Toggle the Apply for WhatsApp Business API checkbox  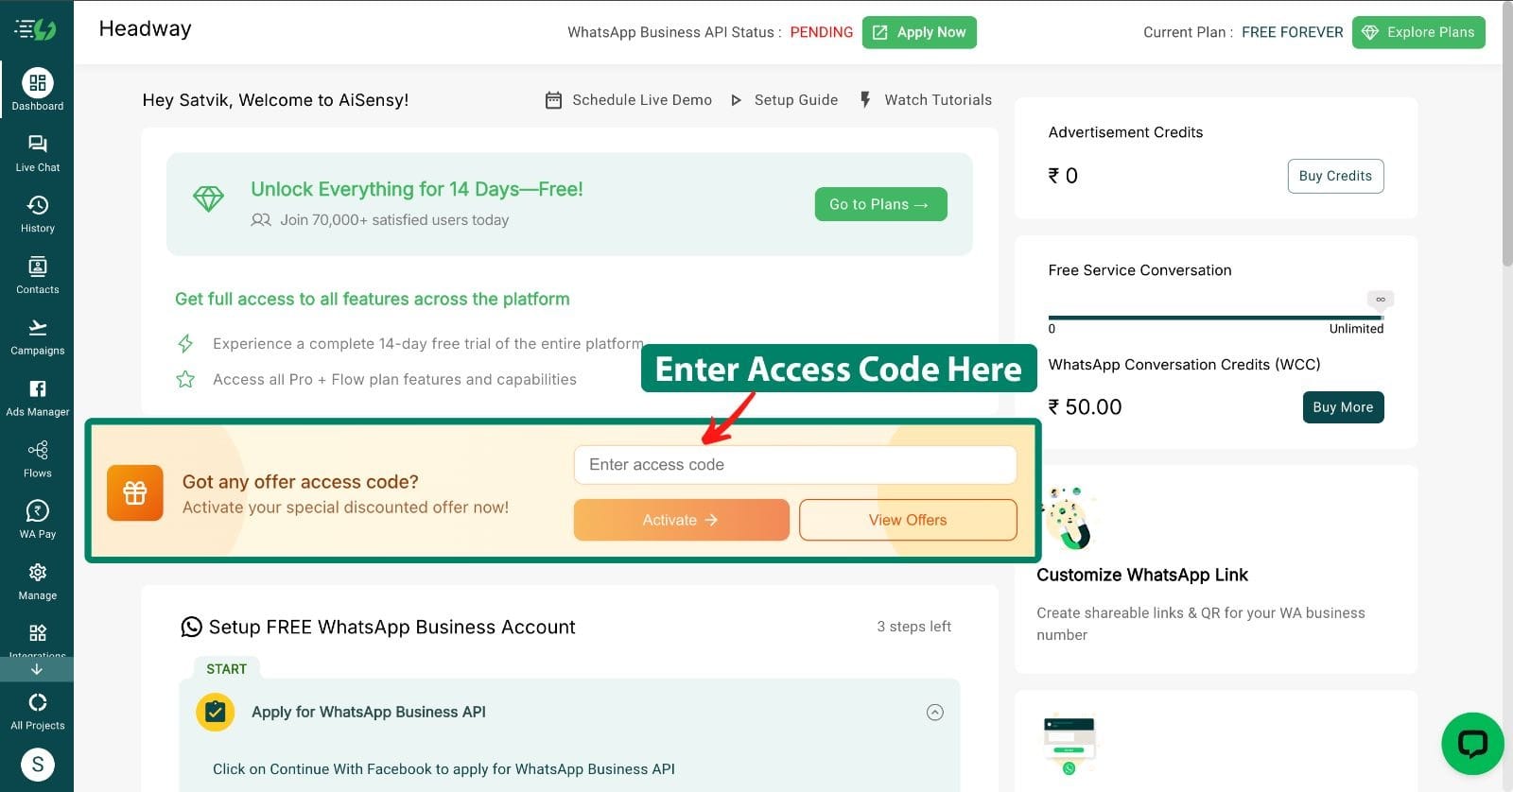coord(216,713)
